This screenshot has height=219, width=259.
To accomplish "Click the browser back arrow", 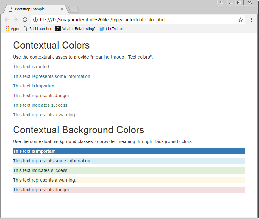I will pyautogui.click(x=7, y=20).
